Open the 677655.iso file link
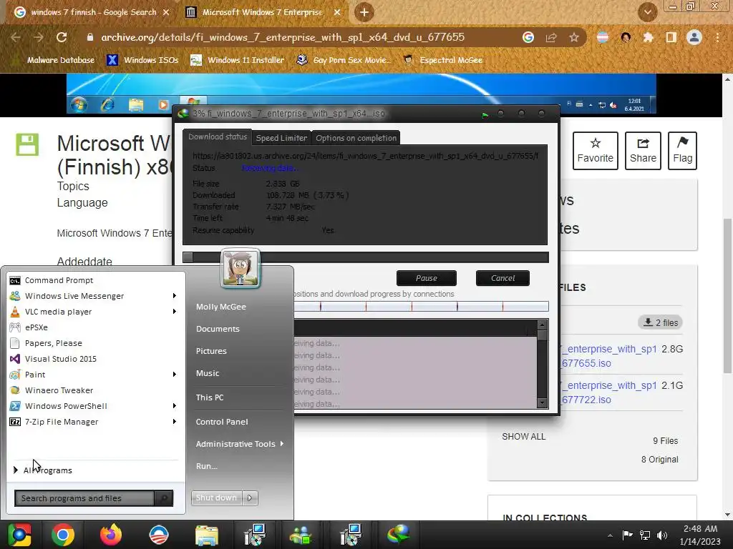The image size is (733, 549). 608,356
